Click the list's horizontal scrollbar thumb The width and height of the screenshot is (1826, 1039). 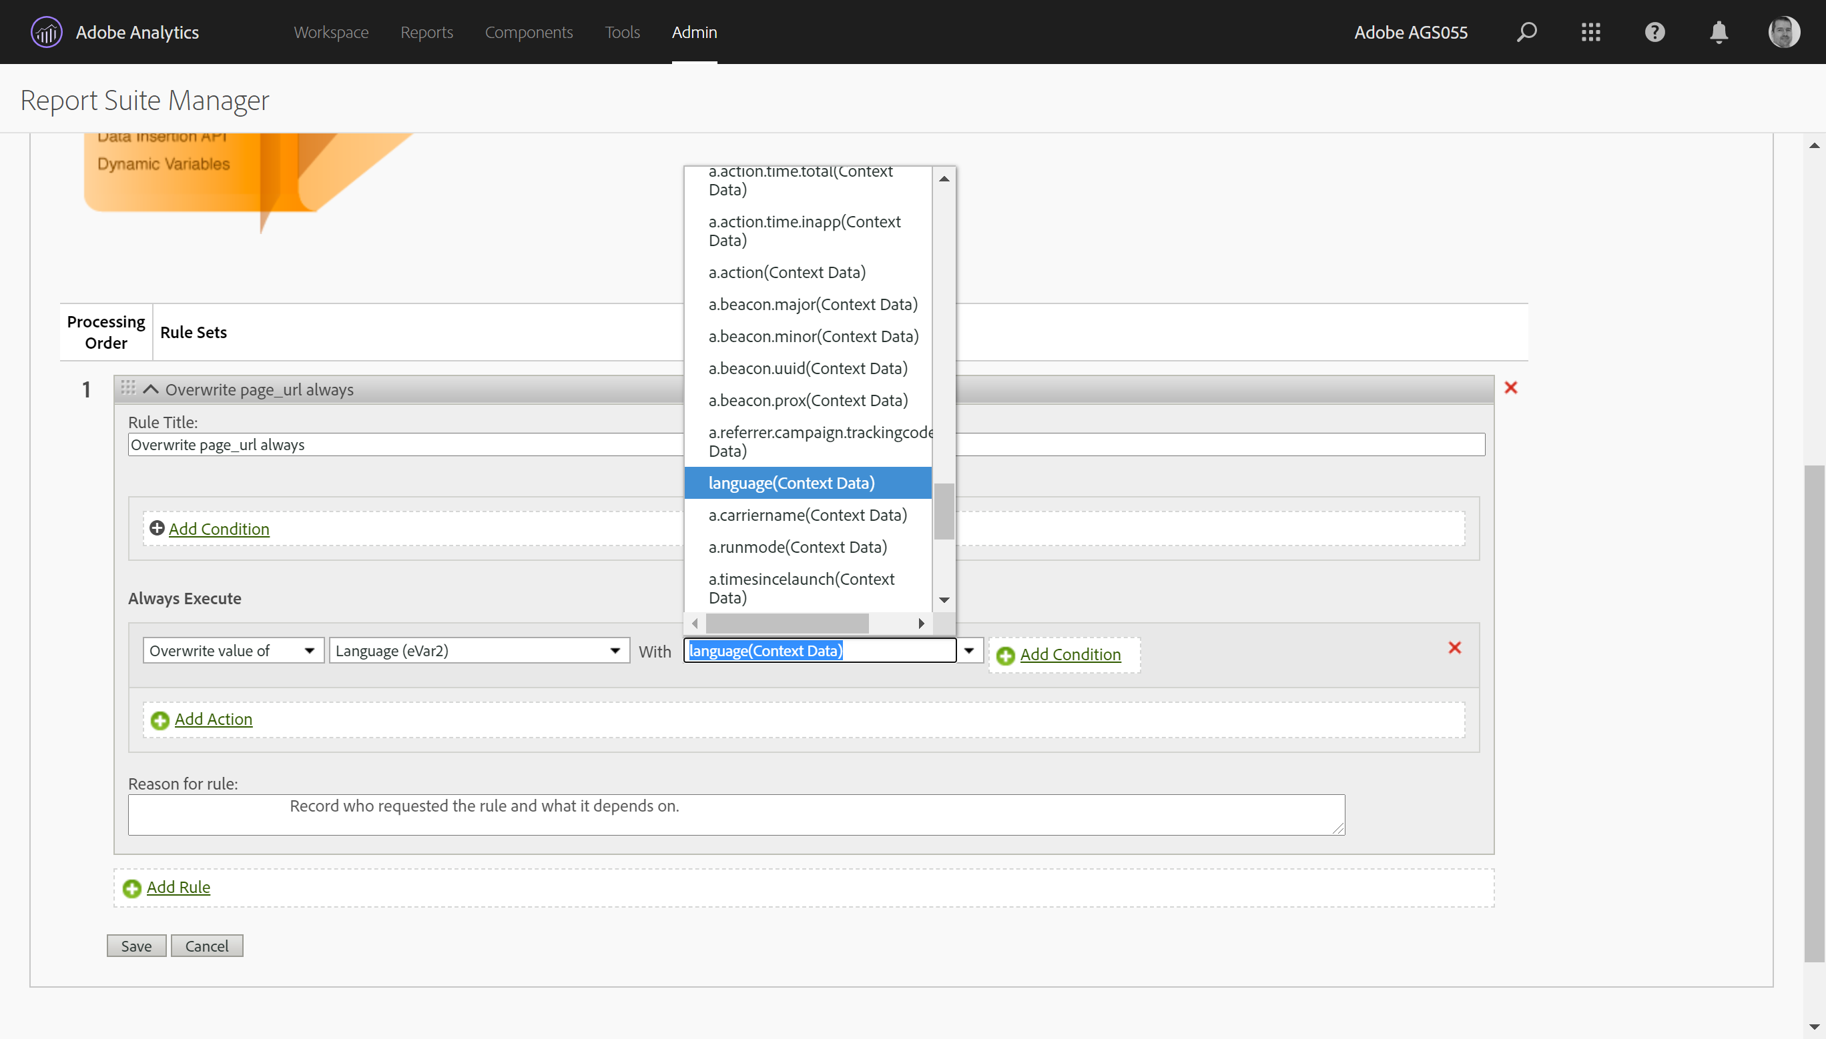[787, 623]
